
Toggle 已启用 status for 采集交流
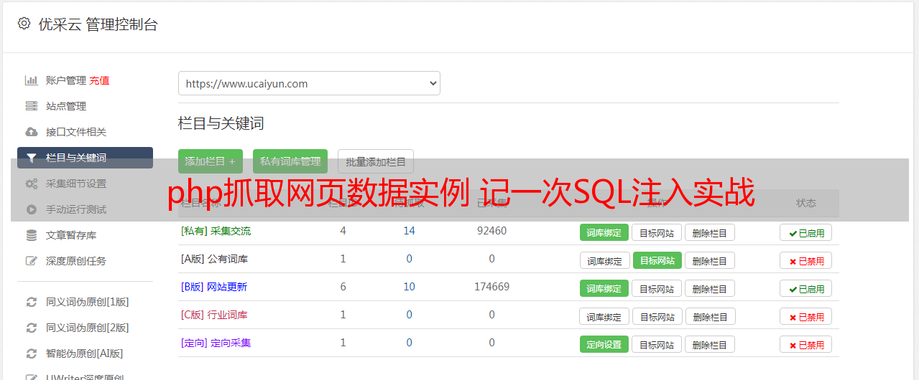(x=805, y=232)
